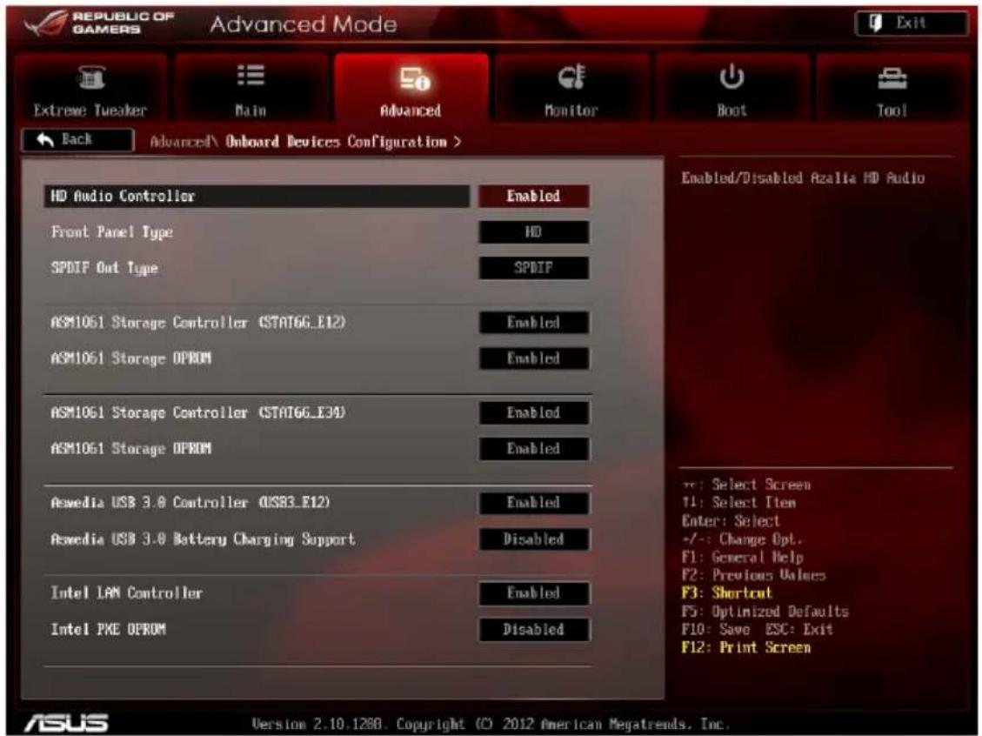Viewport: 982px width, 736px height.
Task: Go to the Monitor tab
Action: (571, 86)
